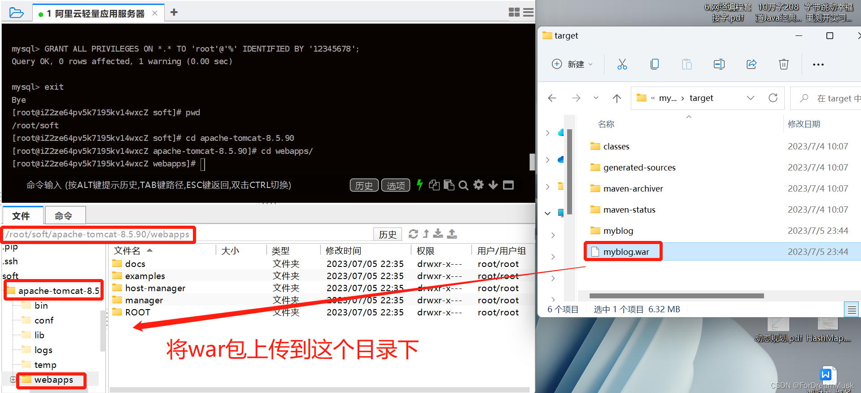Click the green lightning quick-command icon
861x393 pixels.
point(420,185)
